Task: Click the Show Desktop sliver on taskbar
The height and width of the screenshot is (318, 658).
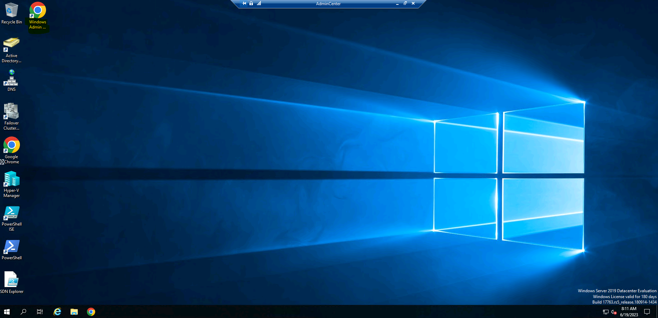Action: (x=657, y=312)
